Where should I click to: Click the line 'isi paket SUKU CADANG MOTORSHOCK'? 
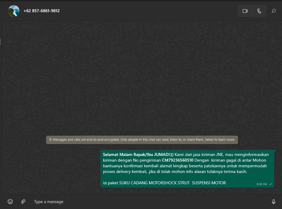165,183
